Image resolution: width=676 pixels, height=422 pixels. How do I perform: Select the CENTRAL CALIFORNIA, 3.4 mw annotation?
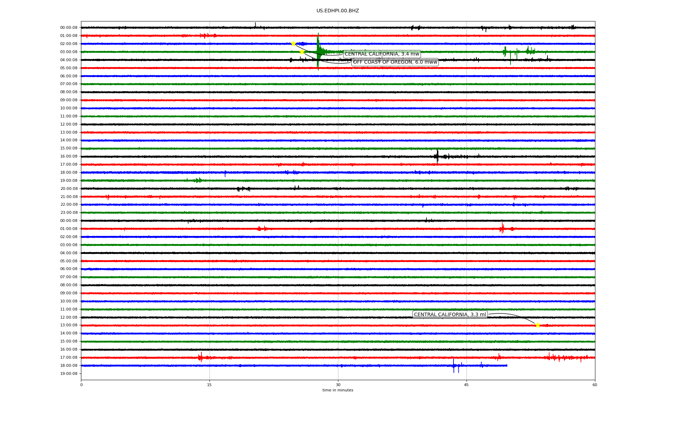(x=382, y=54)
